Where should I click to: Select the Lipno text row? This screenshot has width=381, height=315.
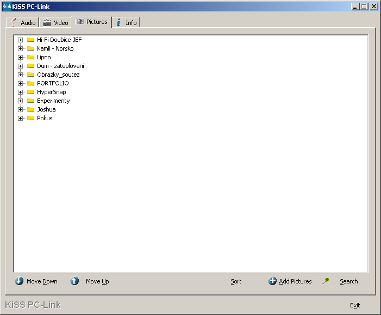pos(43,57)
